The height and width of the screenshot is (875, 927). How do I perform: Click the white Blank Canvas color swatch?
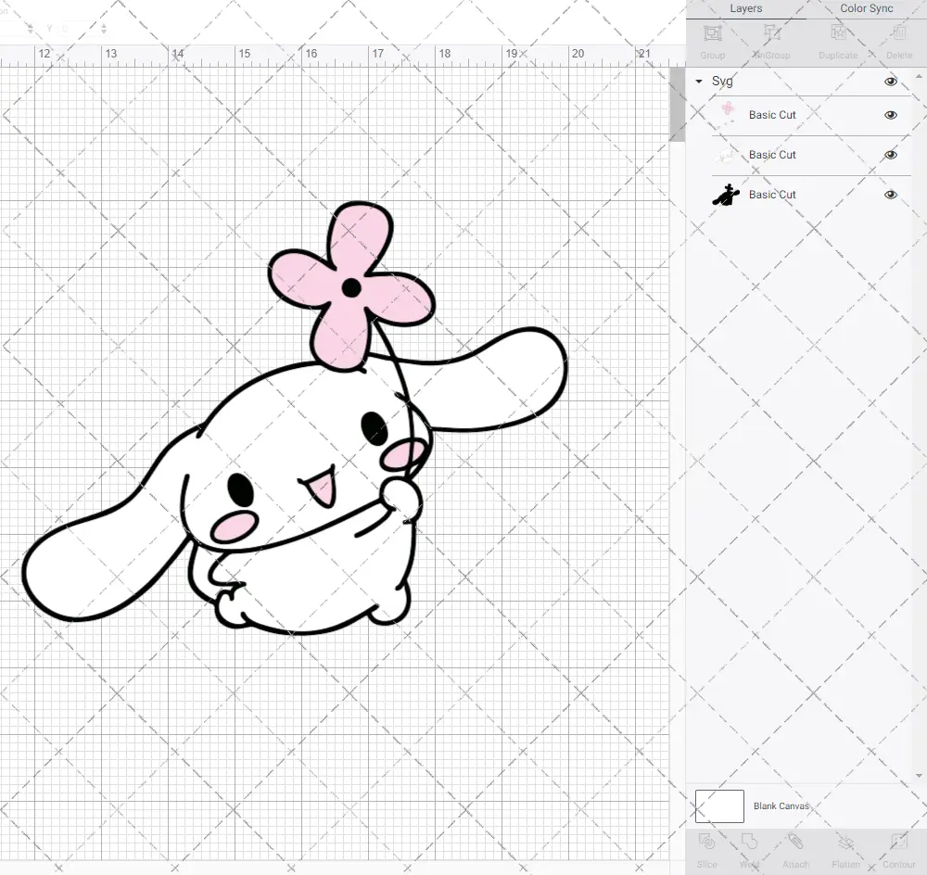pyautogui.click(x=718, y=805)
